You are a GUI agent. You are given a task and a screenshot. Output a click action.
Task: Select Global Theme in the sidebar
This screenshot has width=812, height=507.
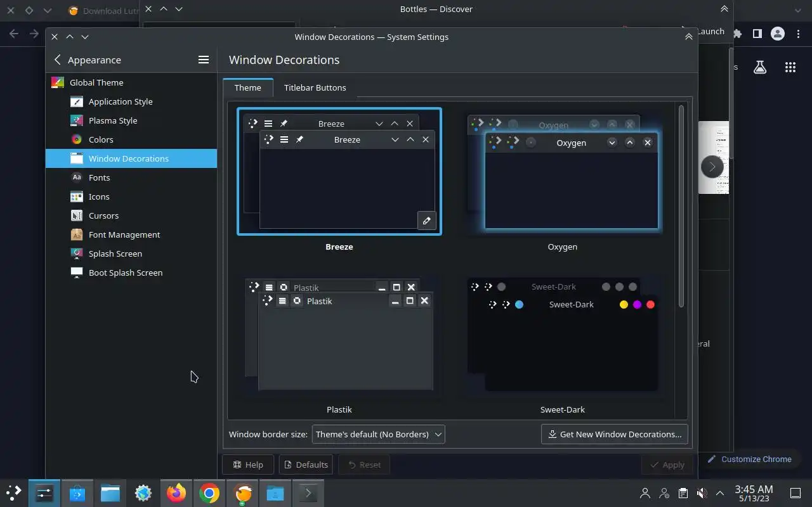pos(131,82)
